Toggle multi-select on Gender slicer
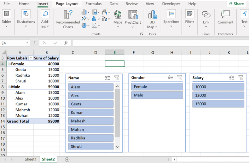Screen dimensions: 249x163 170,77
